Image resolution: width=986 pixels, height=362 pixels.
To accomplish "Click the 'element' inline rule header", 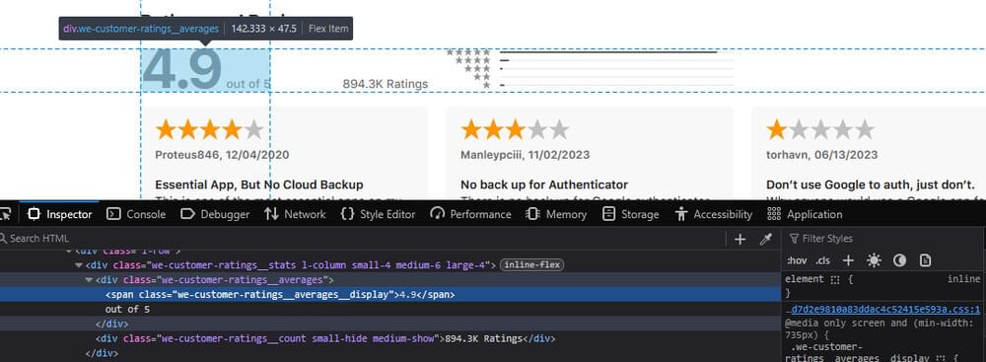I will (x=805, y=279).
